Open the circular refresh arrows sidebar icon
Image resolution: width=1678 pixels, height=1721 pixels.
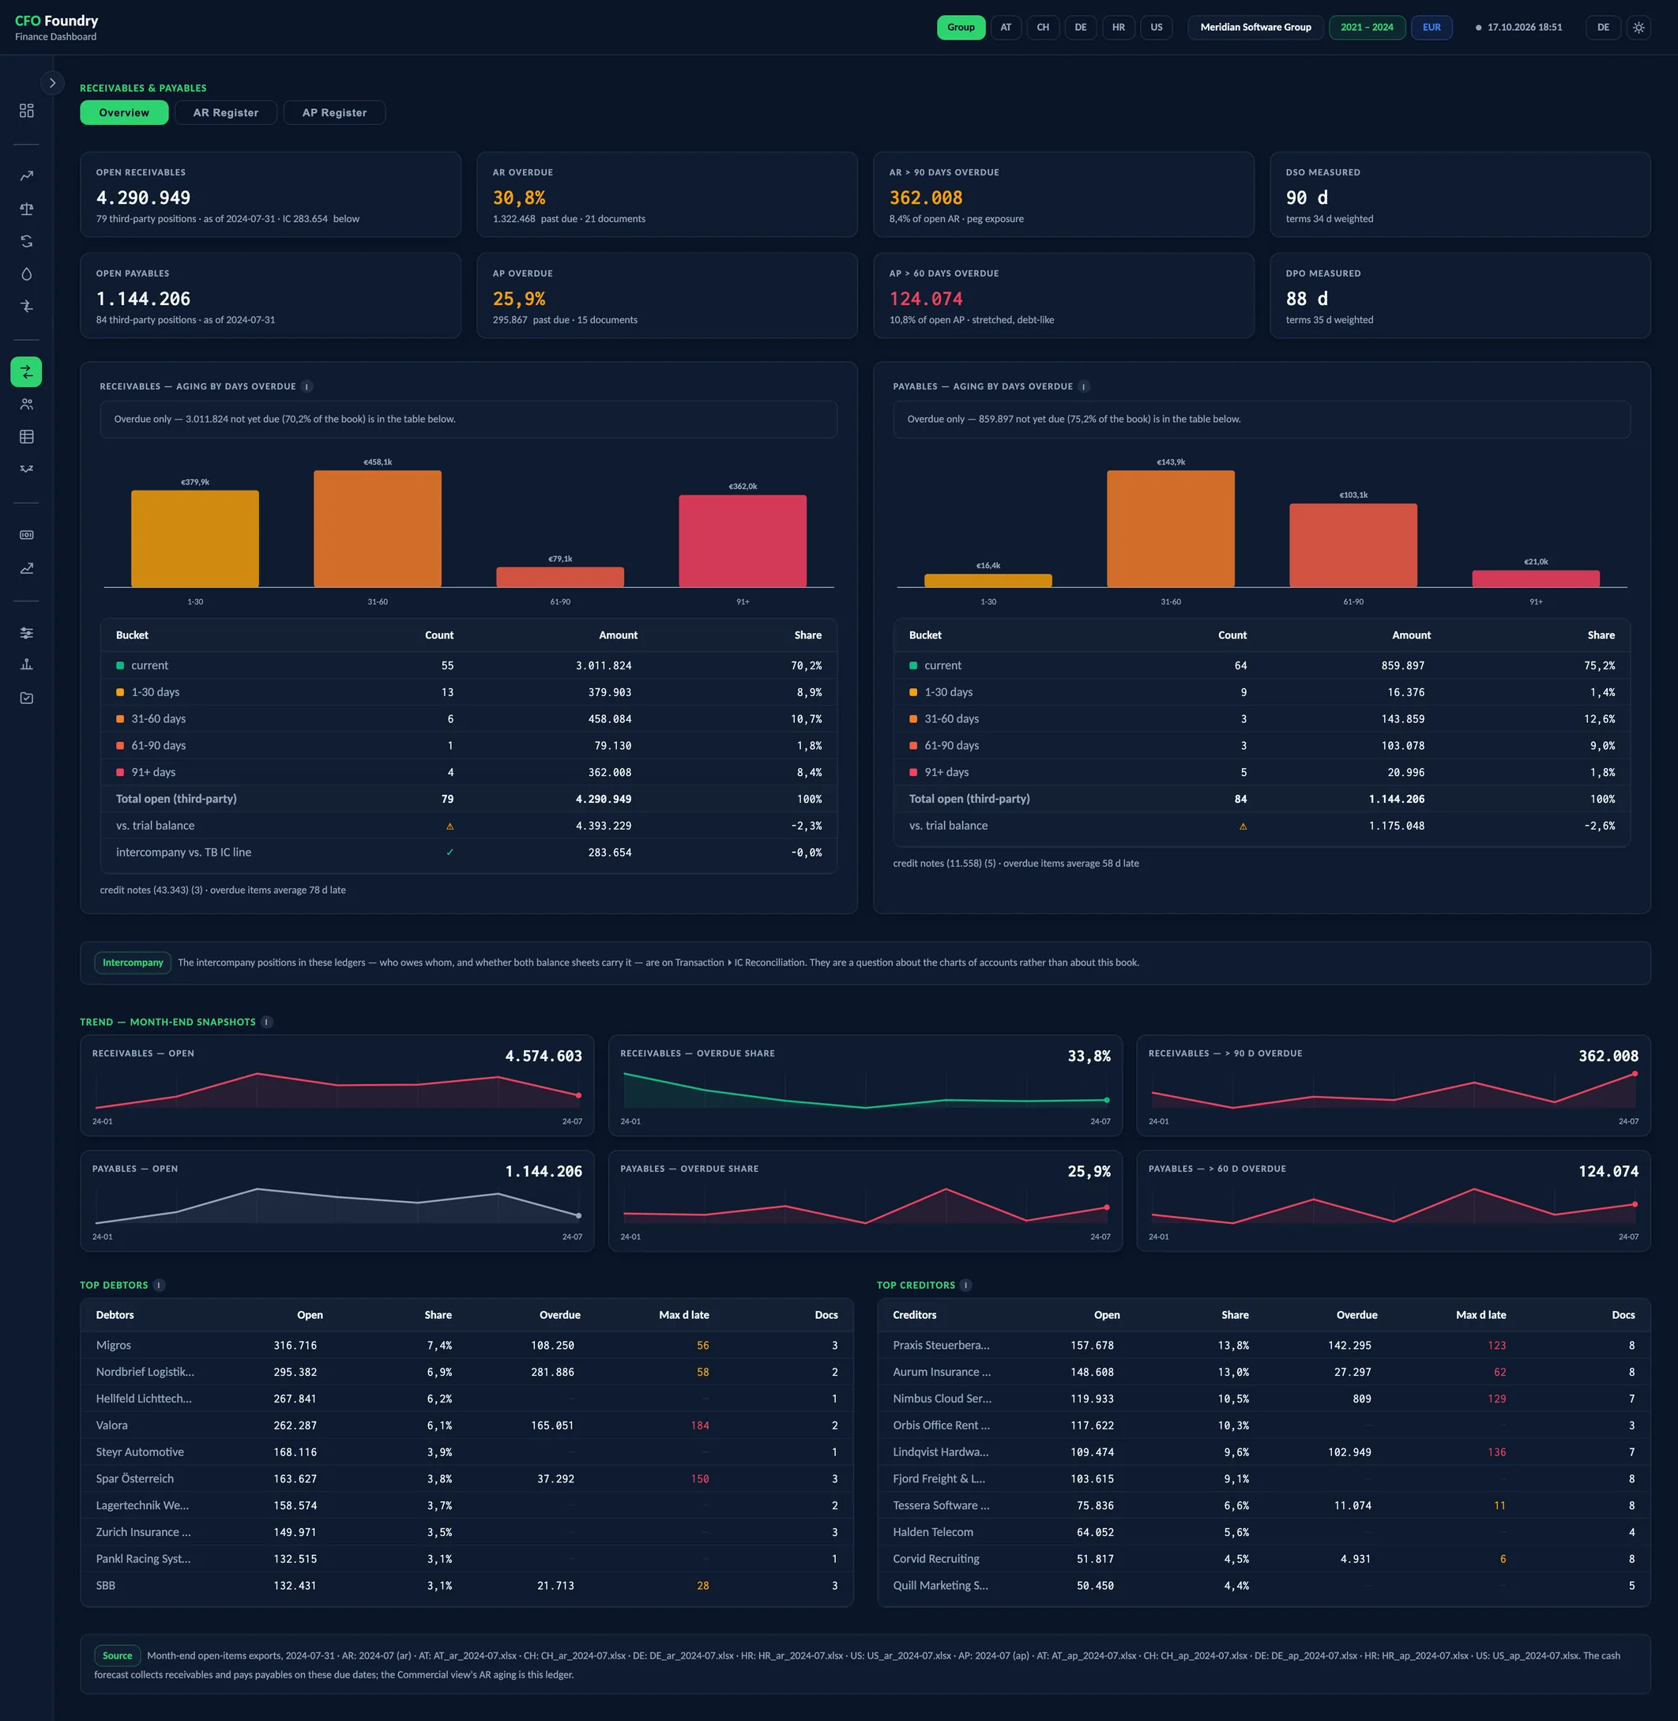click(26, 242)
